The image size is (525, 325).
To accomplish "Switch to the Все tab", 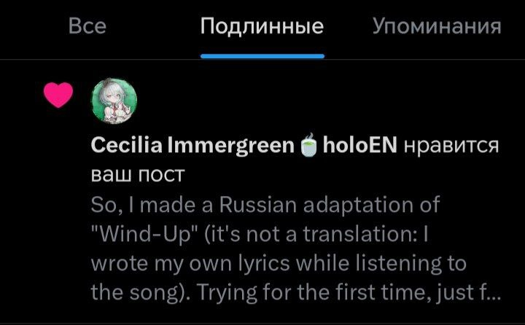I will [x=87, y=27].
